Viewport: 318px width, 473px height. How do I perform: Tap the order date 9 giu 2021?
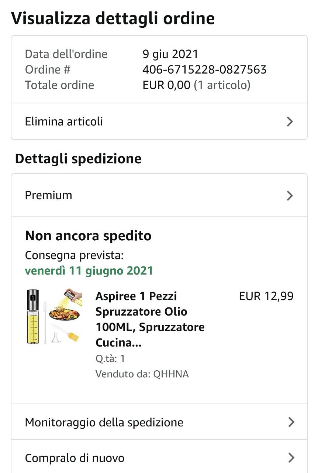pyautogui.click(x=170, y=54)
